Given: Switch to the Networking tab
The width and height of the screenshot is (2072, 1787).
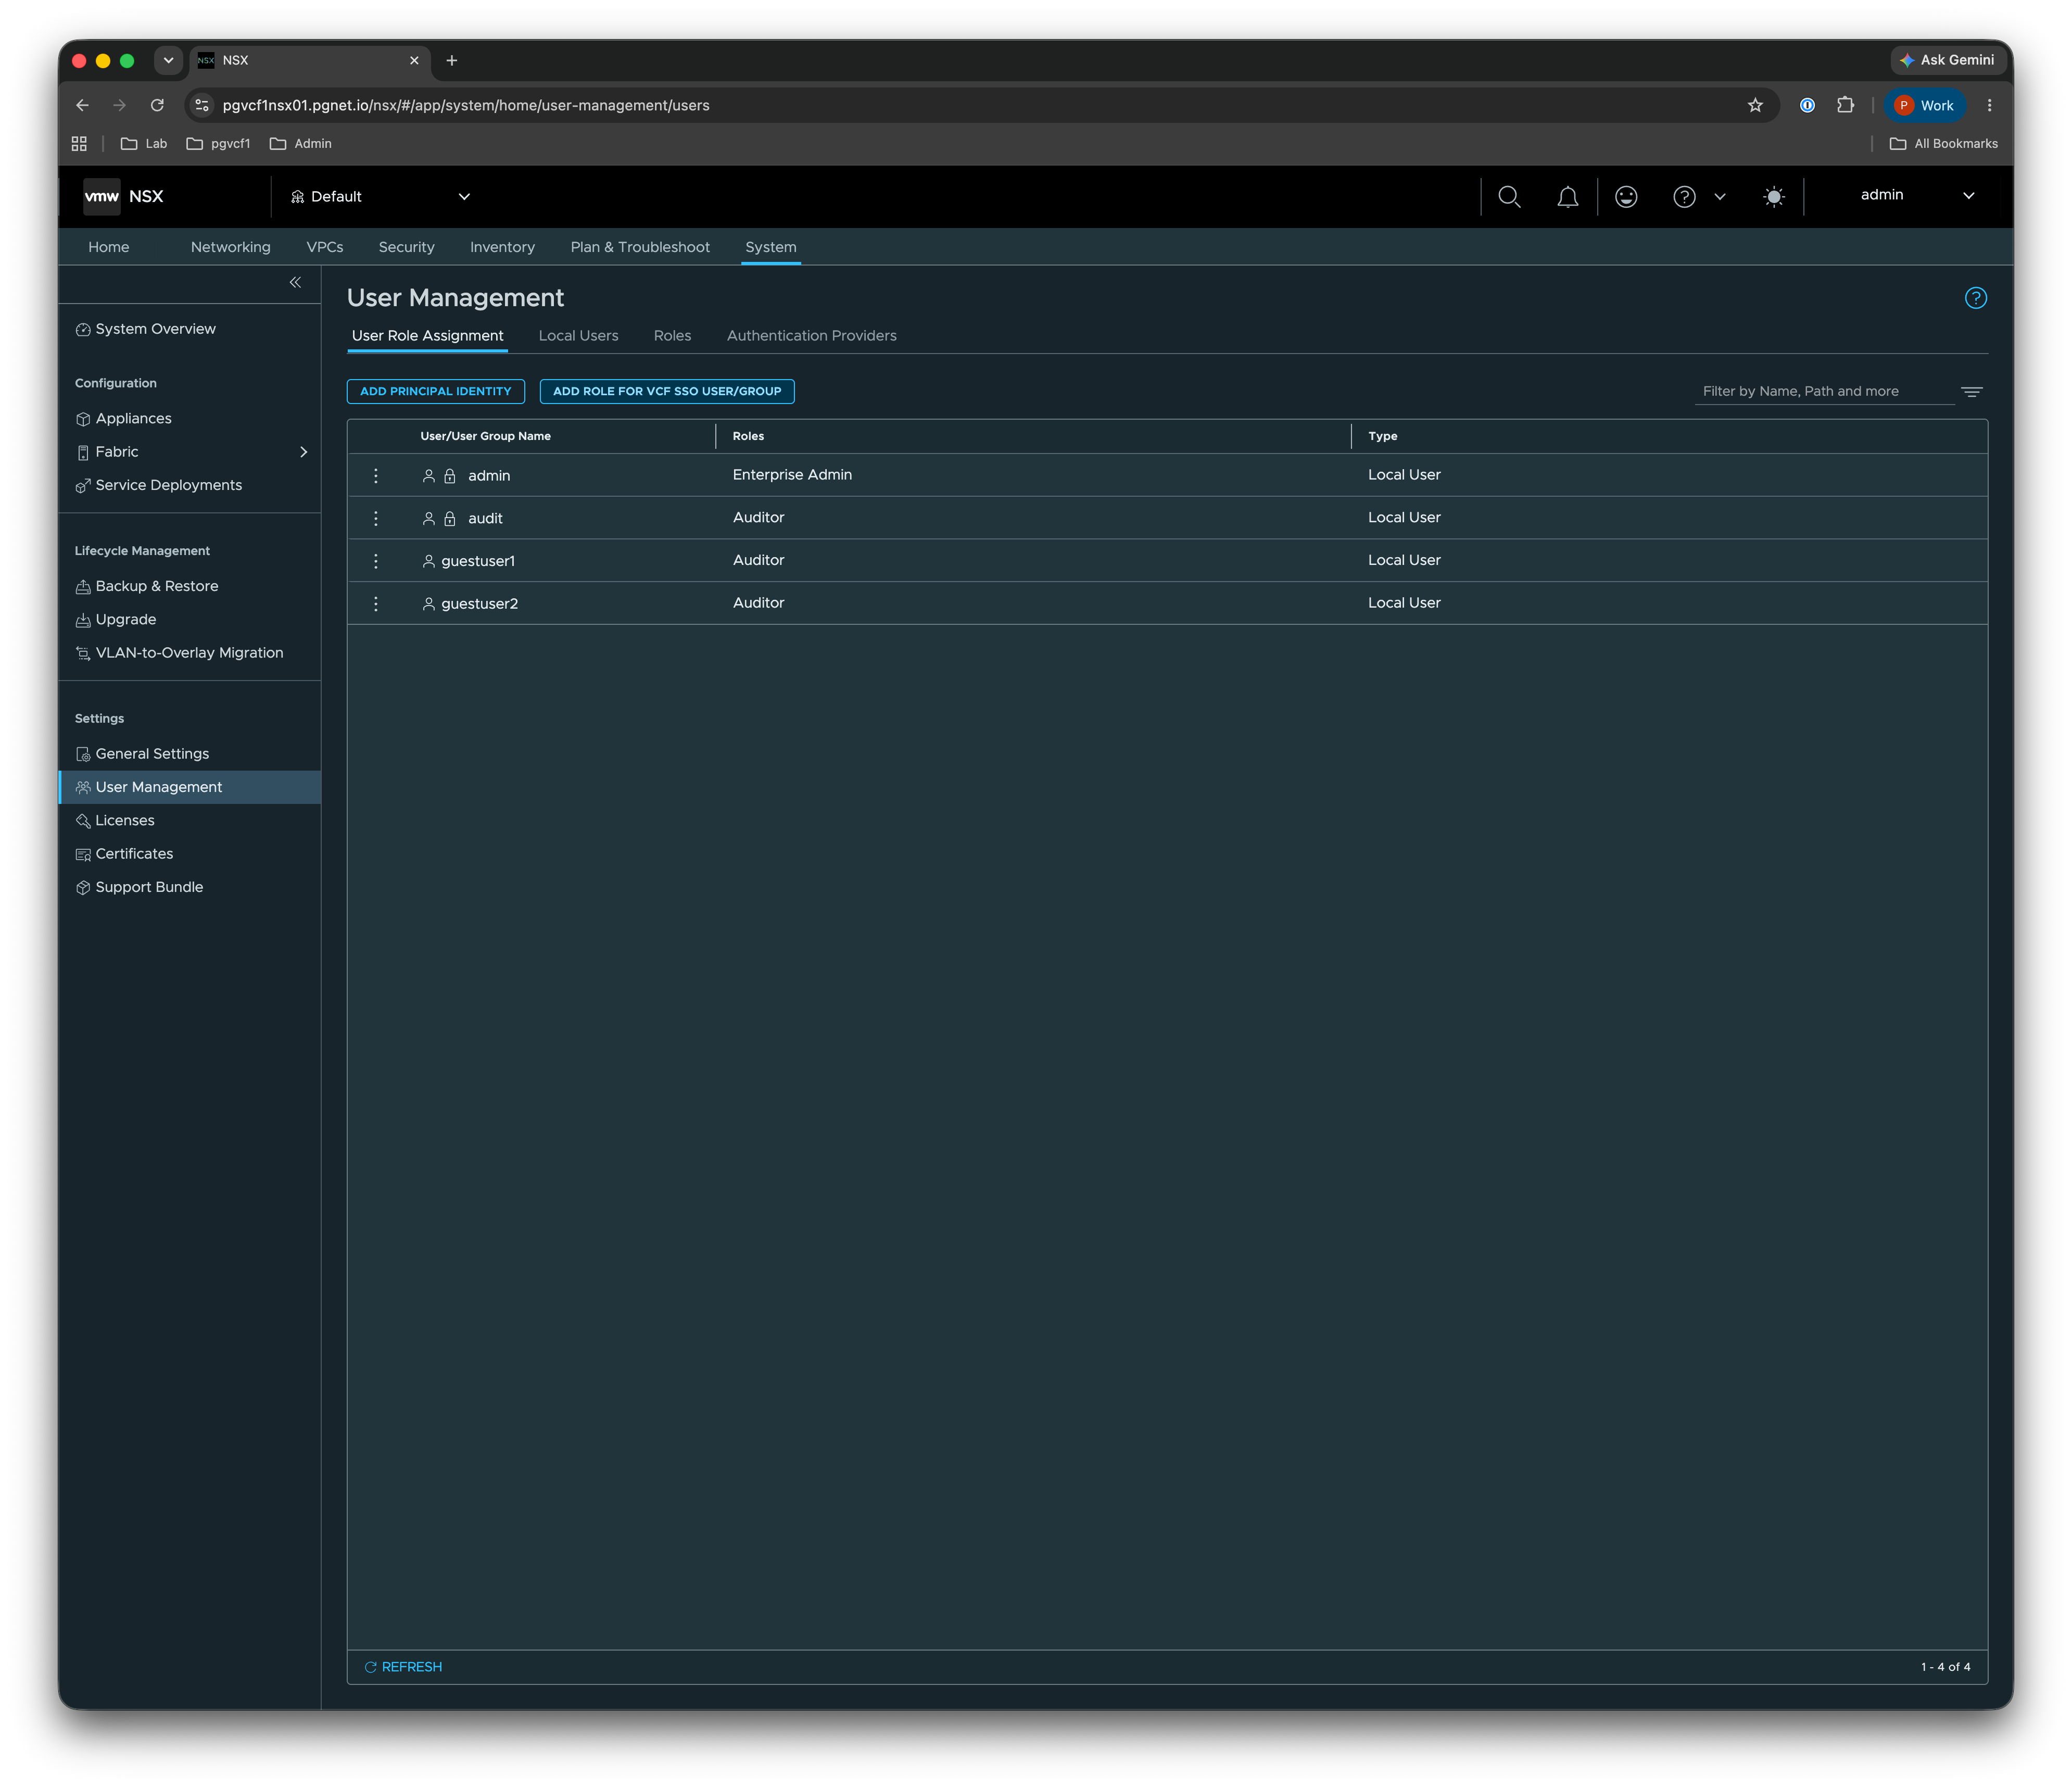Looking at the screenshot, I should tap(231, 247).
